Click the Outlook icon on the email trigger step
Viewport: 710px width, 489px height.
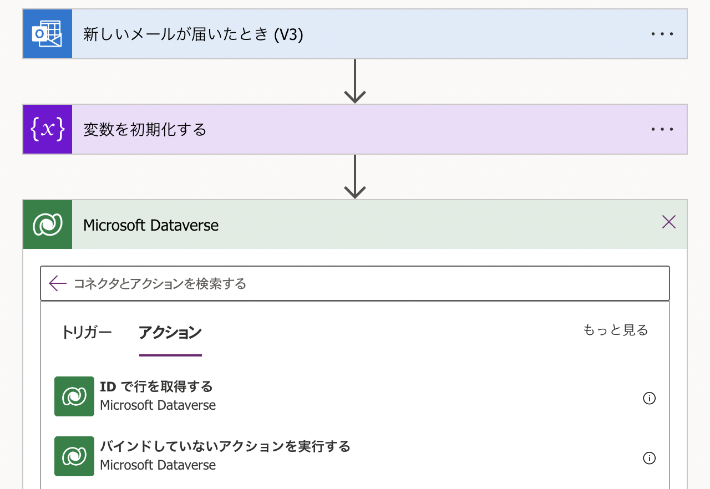coord(48,34)
